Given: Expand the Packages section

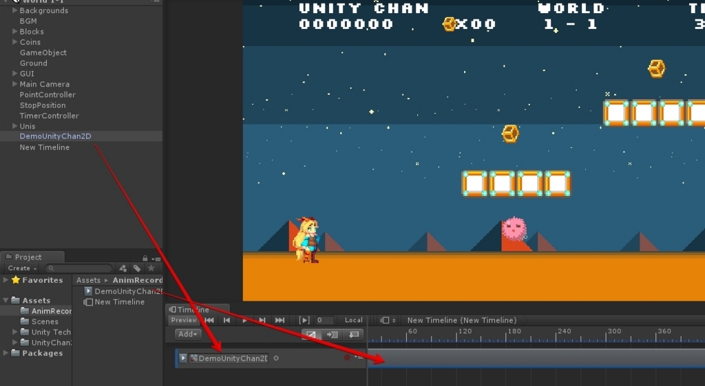Looking at the screenshot, I should coord(6,353).
